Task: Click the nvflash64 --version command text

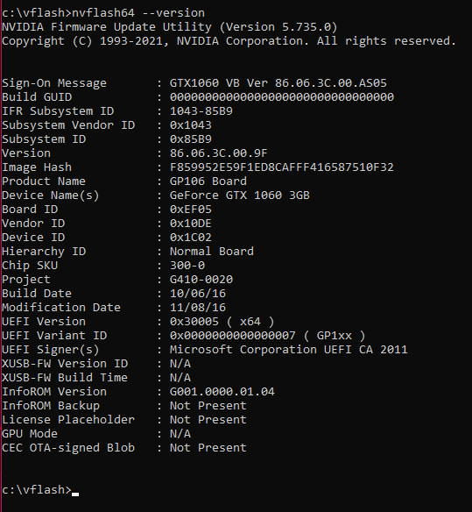Action: [138, 13]
